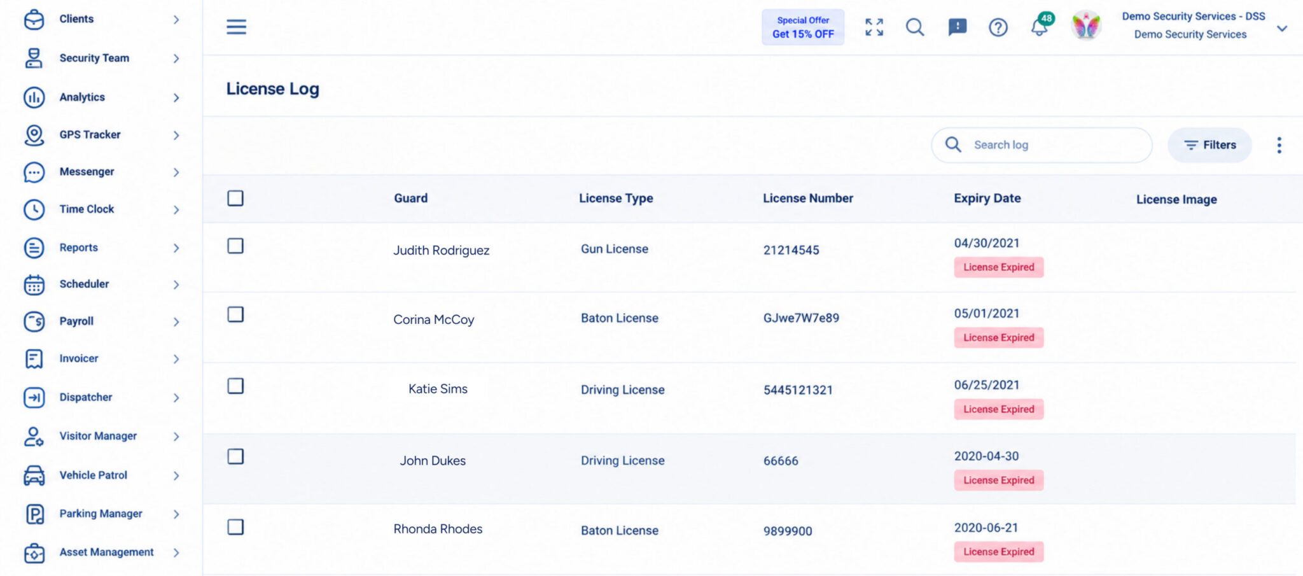
Task: Click License Expired badge for John Dukes
Action: click(x=998, y=481)
